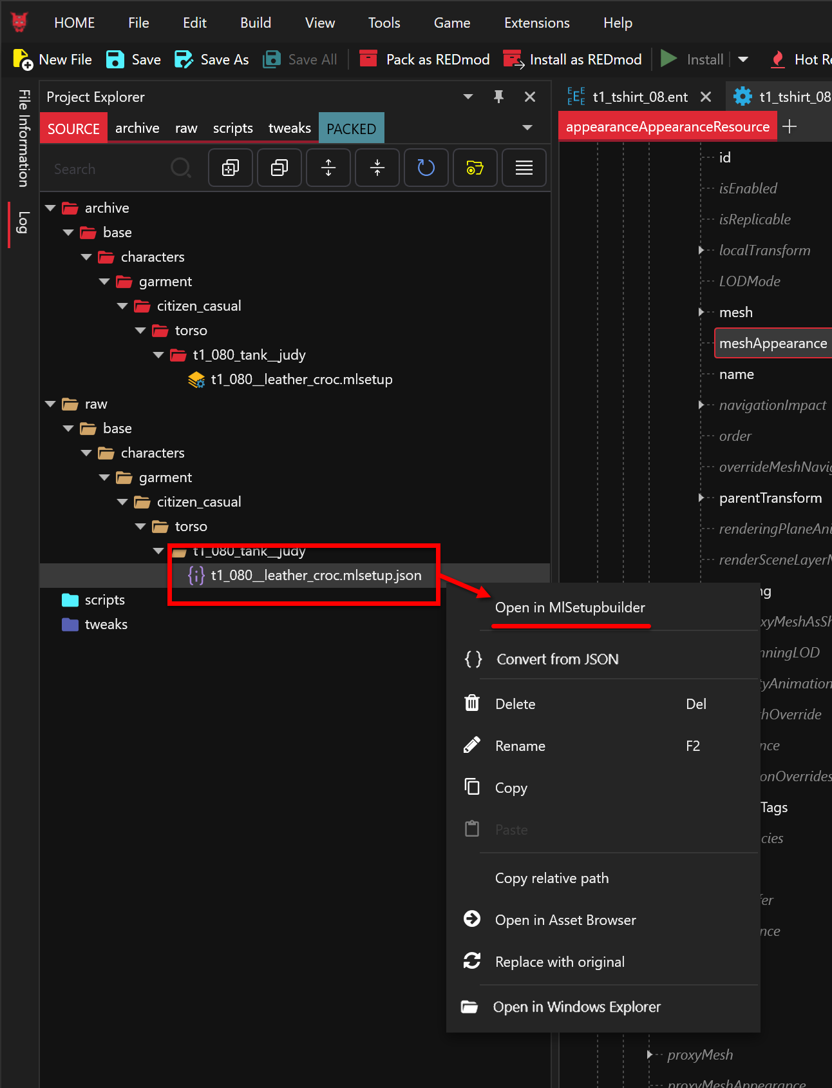Open the Install options dropdown arrow
This screenshot has height=1088, width=832.
pyautogui.click(x=743, y=59)
